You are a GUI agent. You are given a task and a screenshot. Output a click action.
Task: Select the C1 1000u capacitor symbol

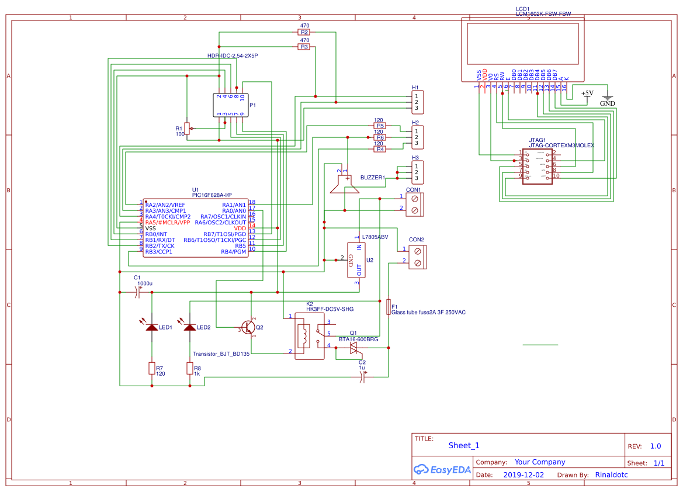136,292
